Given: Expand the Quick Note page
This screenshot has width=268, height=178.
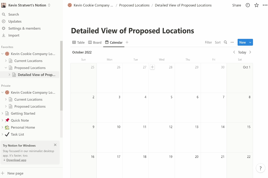Looking at the screenshot, I should click(x=2, y=120).
